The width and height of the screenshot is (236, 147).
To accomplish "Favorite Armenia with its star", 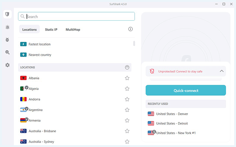I will tap(127, 121).
